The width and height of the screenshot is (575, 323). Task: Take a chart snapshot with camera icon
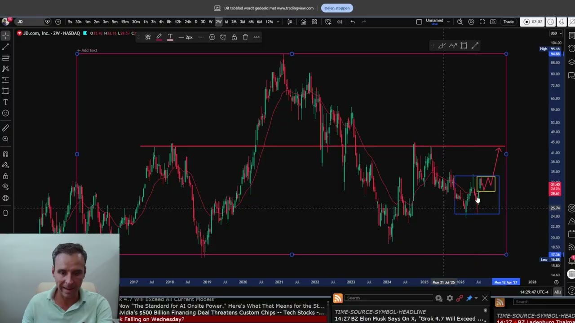tap(493, 22)
